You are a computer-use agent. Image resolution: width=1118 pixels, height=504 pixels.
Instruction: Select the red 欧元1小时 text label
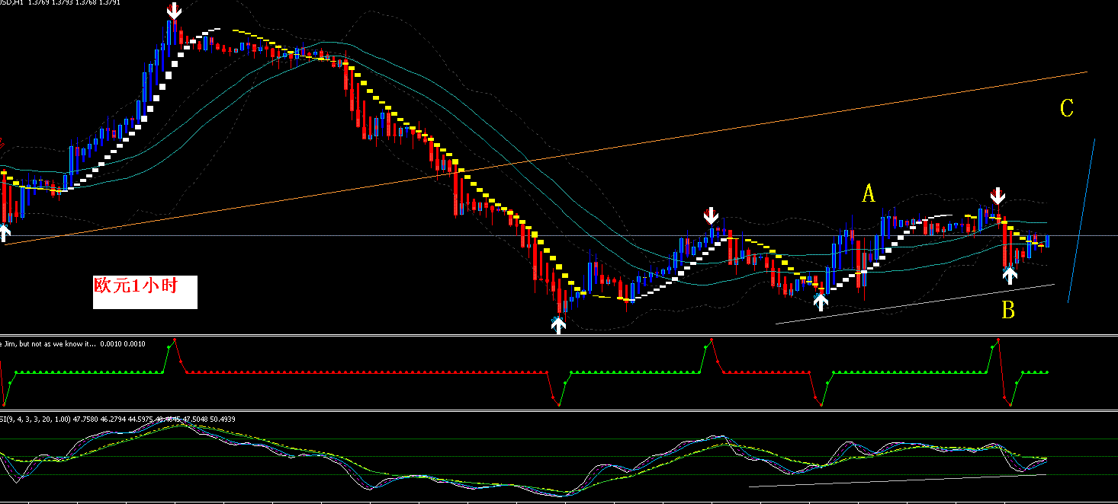tap(136, 286)
